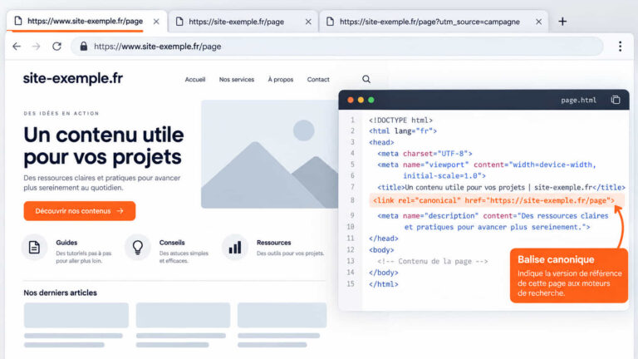This screenshot has width=638, height=359.
Task: Click the Conseils heading
Action: click(172, 243)
